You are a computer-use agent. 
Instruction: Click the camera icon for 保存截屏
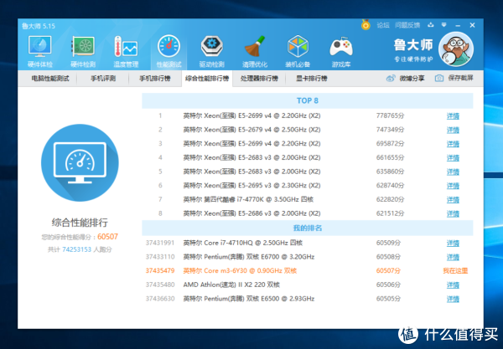[x=439, y=78]
